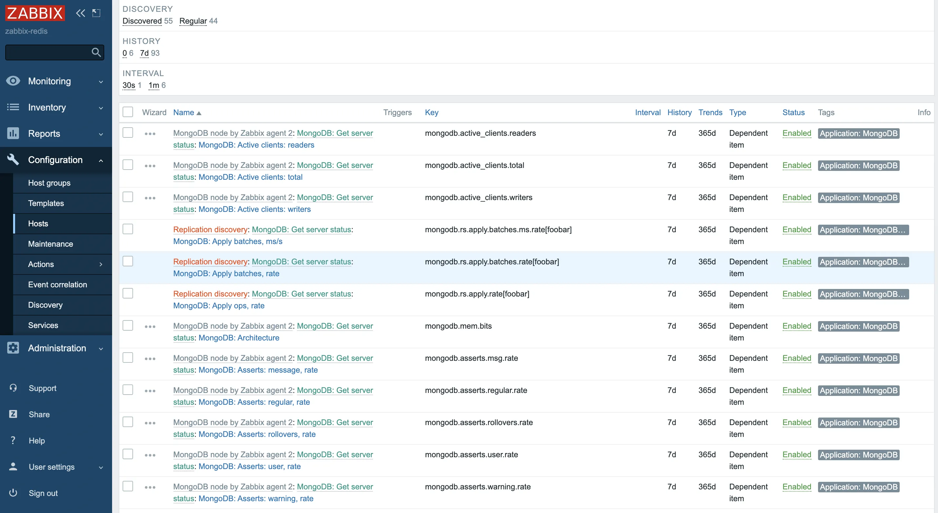Click the Sign out power icon
The height and width of the screenshot is (513, 938).
(13, 493)
